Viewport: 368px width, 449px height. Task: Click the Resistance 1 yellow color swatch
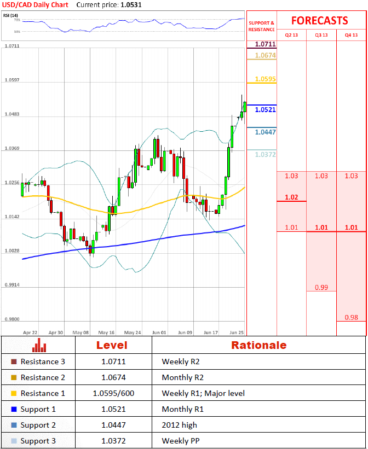(x=14, y=393)
